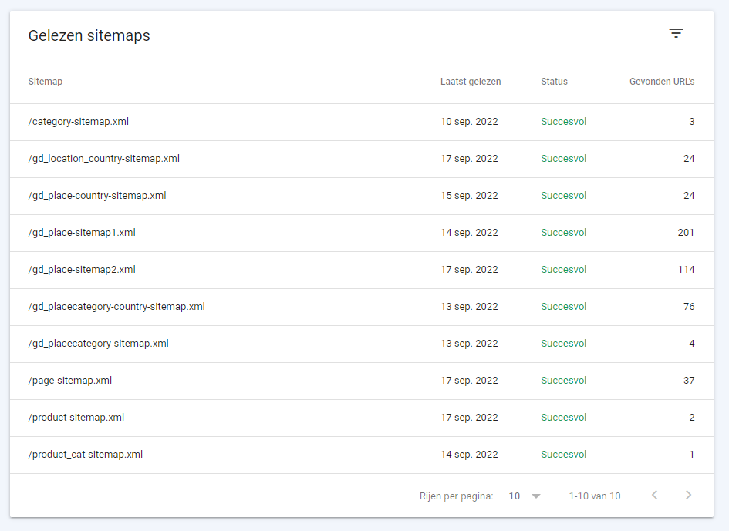
Task: Click the 1-10 van 10 pagination text
Action: 595,496
